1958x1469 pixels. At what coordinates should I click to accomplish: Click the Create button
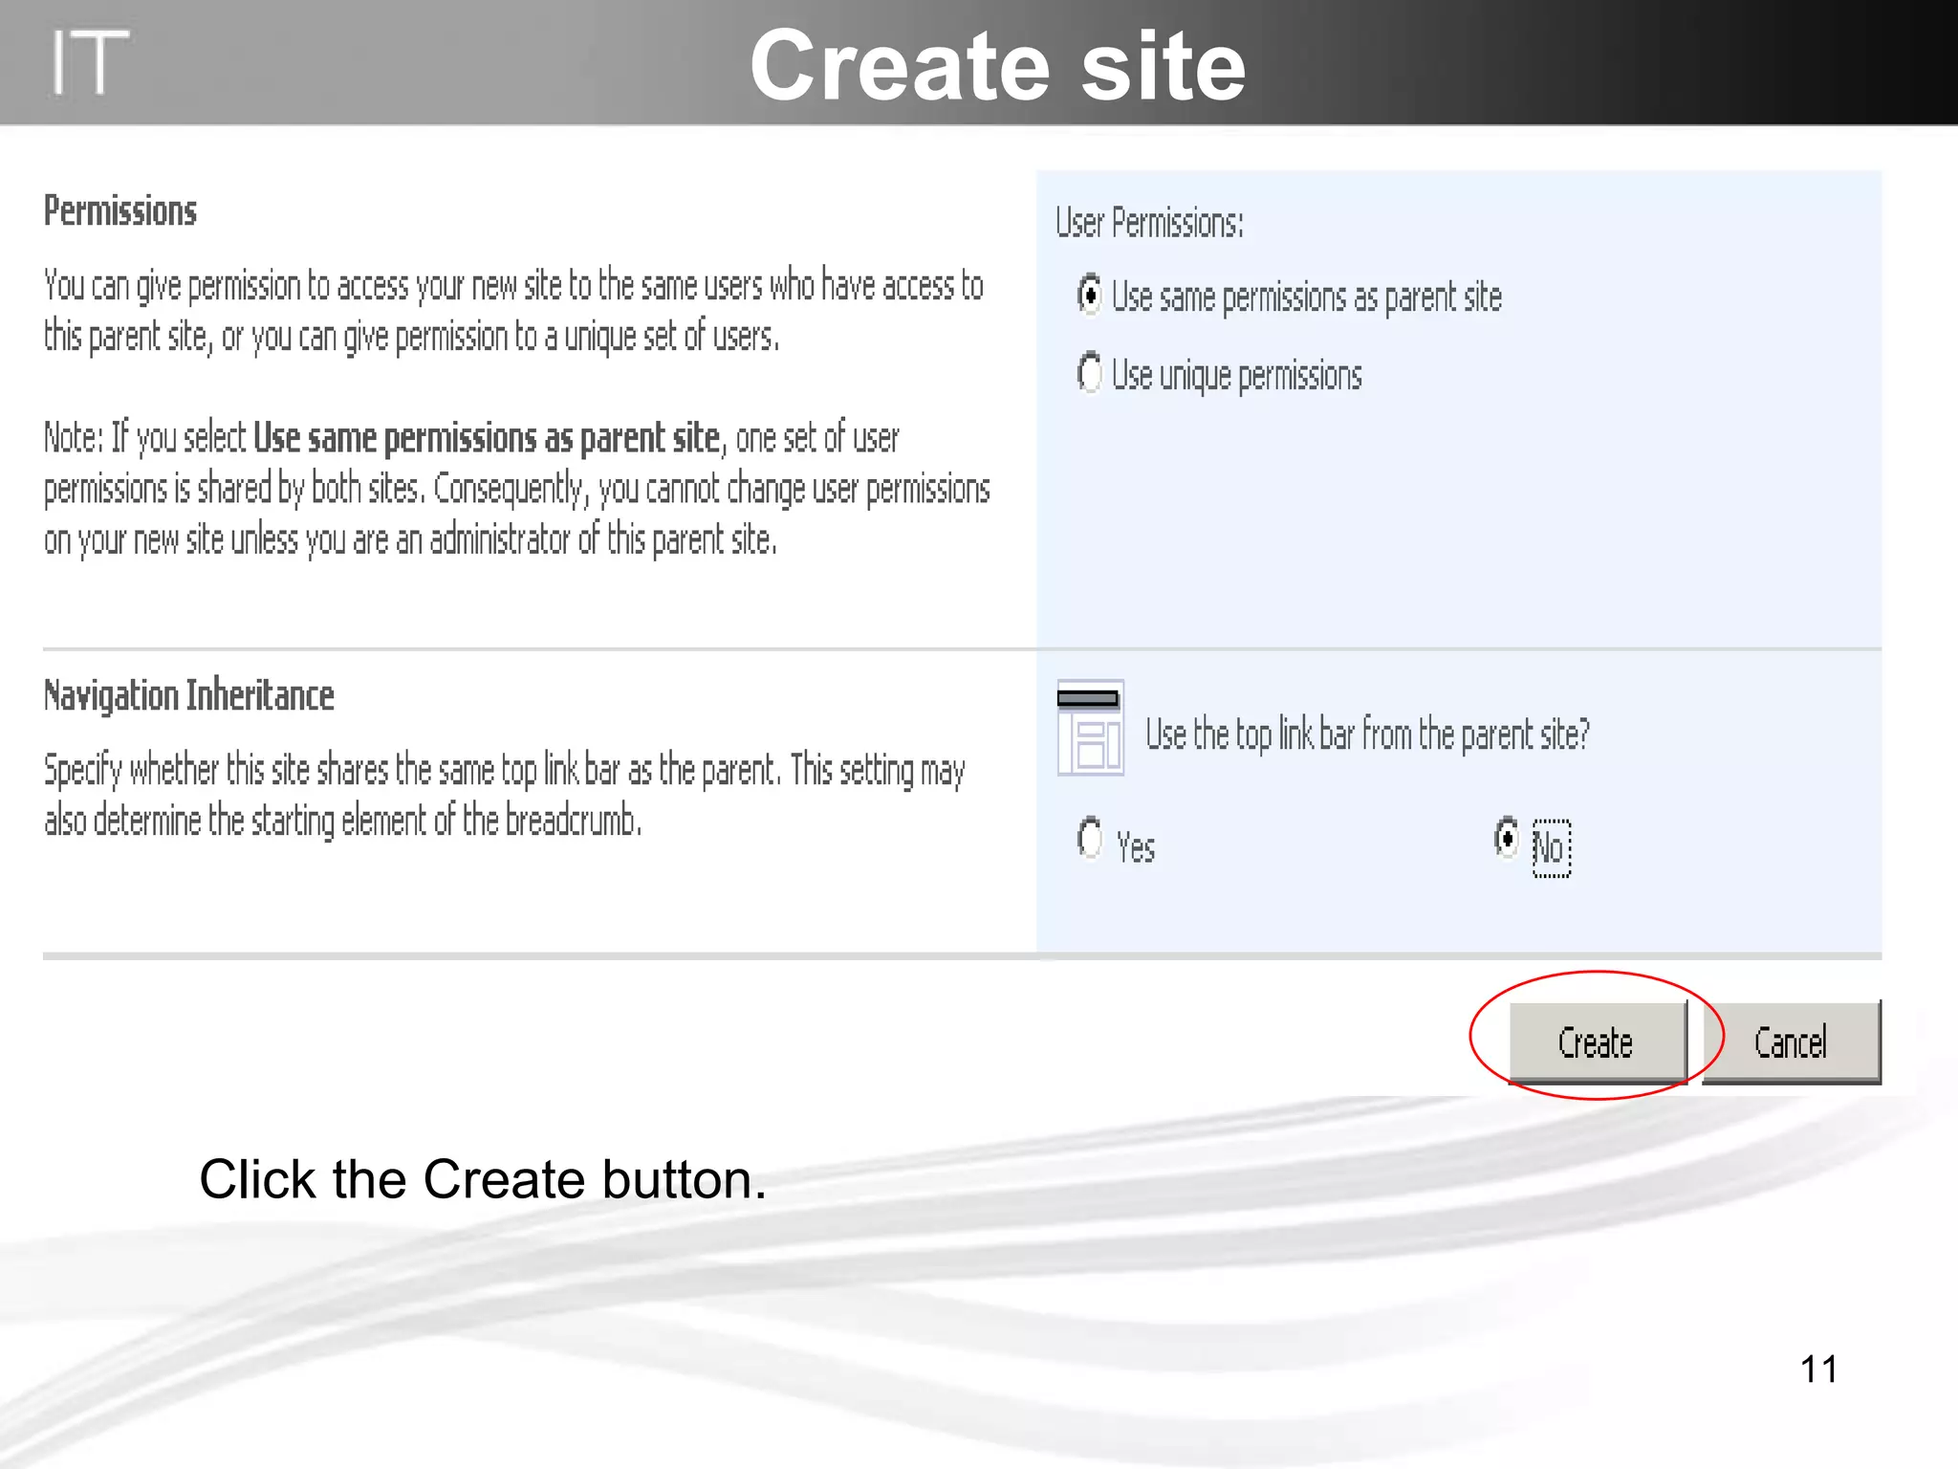tap(1598, 1041)
